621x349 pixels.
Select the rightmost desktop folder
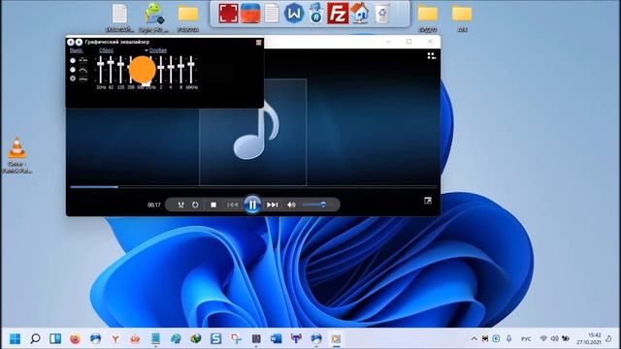coord(462,17)
